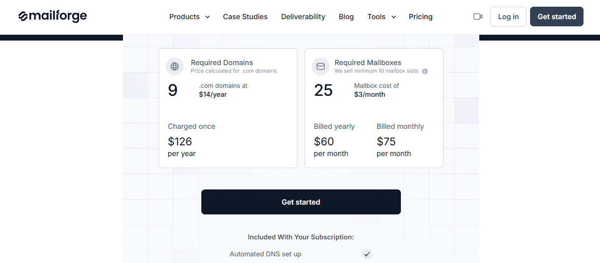600x263 pixels.
Task: Click the checkmark next to Automated DNS set up
Action: click(367, 254)
